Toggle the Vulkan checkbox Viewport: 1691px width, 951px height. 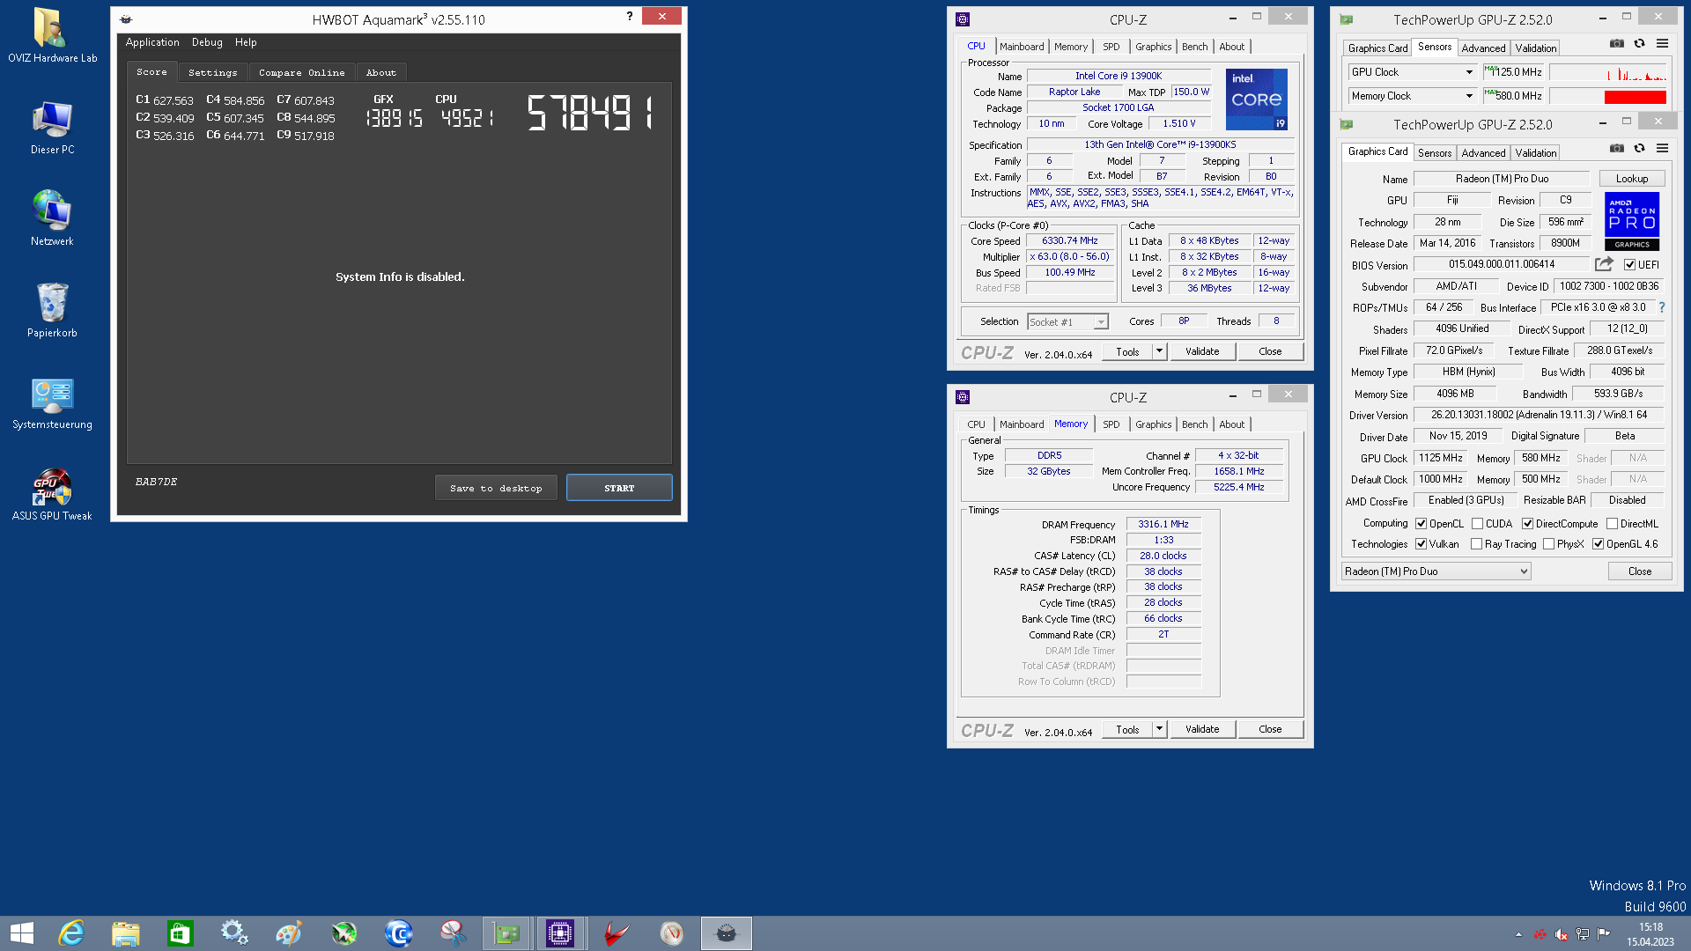tap(1421, 544)
